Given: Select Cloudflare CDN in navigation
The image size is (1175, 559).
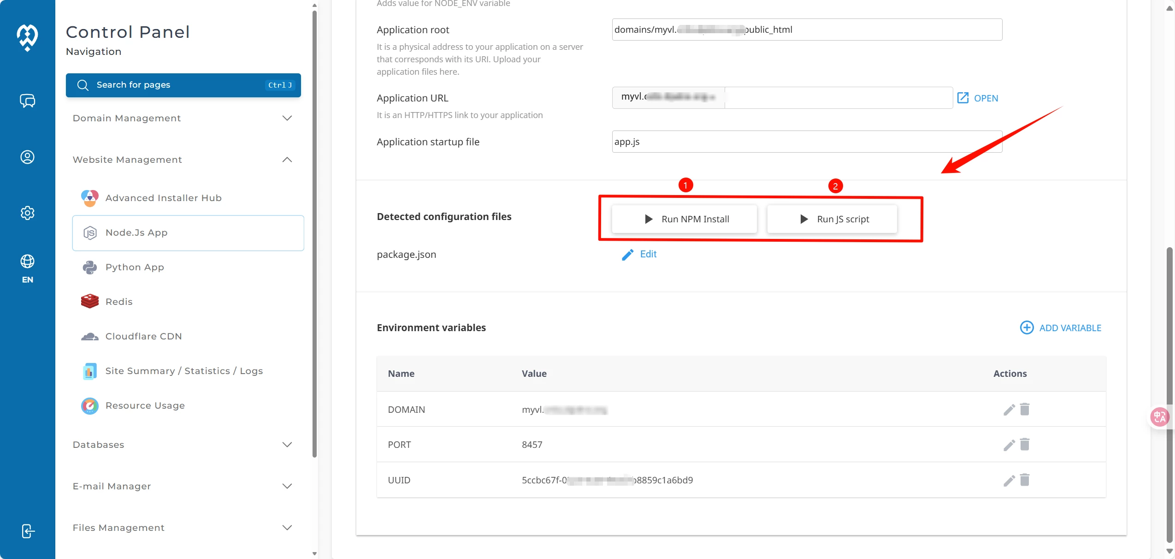Looking at the screenshot, I should tap(143, 336).
